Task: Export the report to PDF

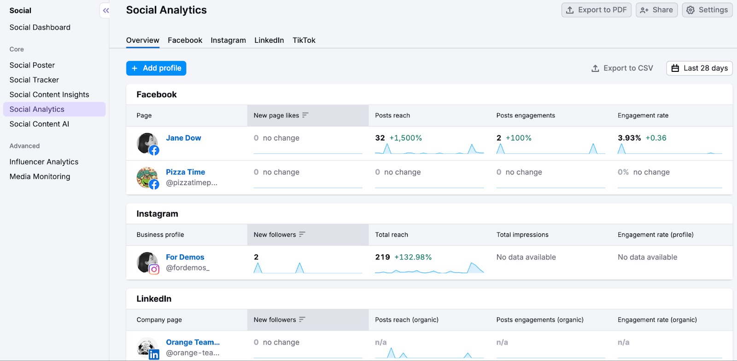Action: pos(596,10)
